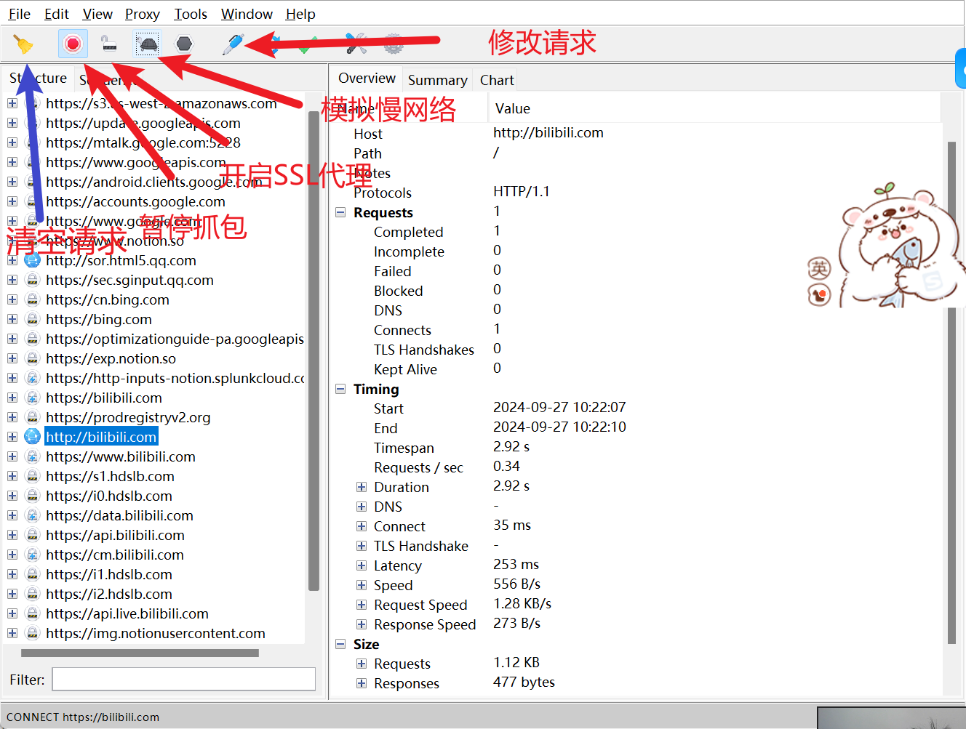Expand the https://www.bilibili.com tree node

[12, 456]
